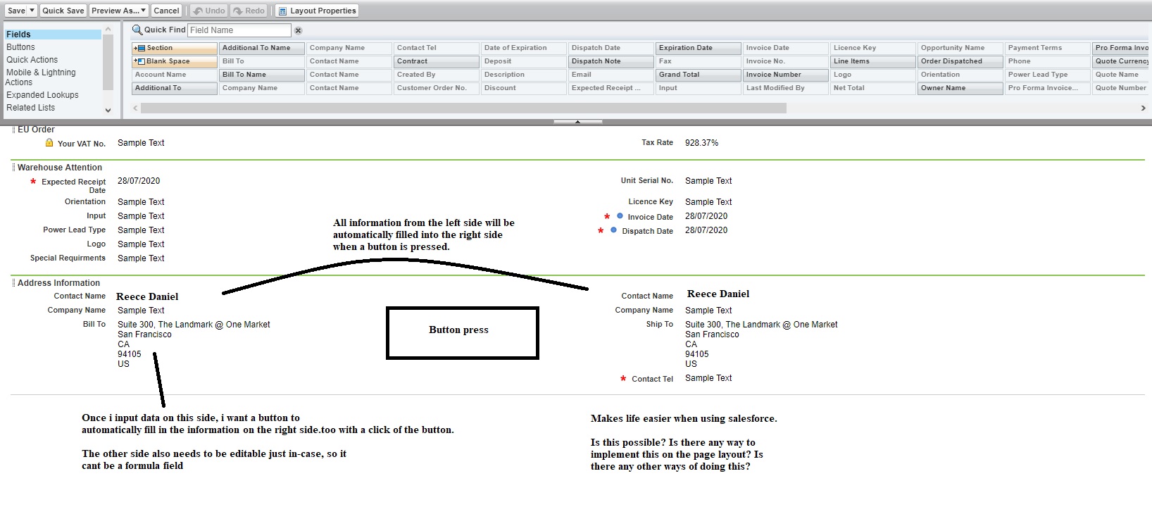The width and height of the screenshot is (1152, 526).
Task: Click the Layout Properties icon in the toolbar
Action: click(x=282, y=11)
